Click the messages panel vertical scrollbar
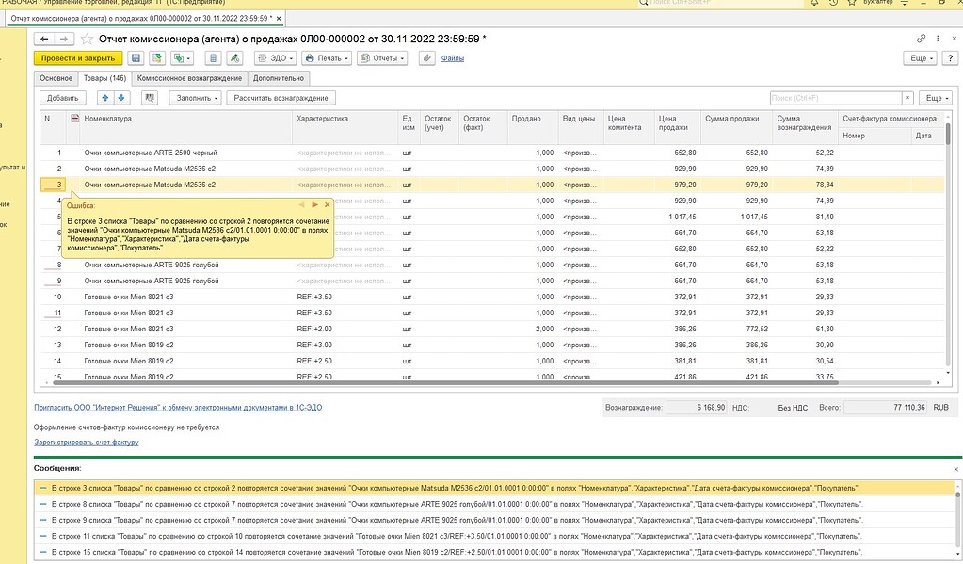This screenshot has width=963, height=564. pyautogui.click(x=956, y=520)
